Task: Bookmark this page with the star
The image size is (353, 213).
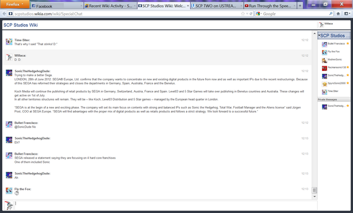Action: pos(243,14)
